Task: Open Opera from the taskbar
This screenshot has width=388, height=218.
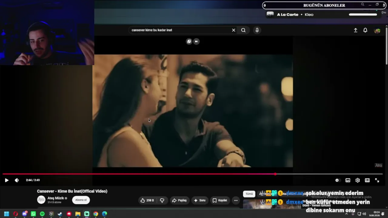Action: coord(15,214)
